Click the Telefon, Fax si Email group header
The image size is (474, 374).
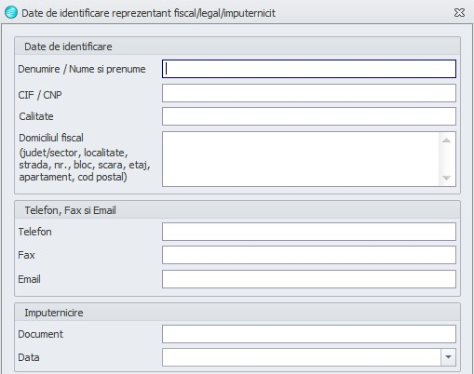tap(237, 210)
